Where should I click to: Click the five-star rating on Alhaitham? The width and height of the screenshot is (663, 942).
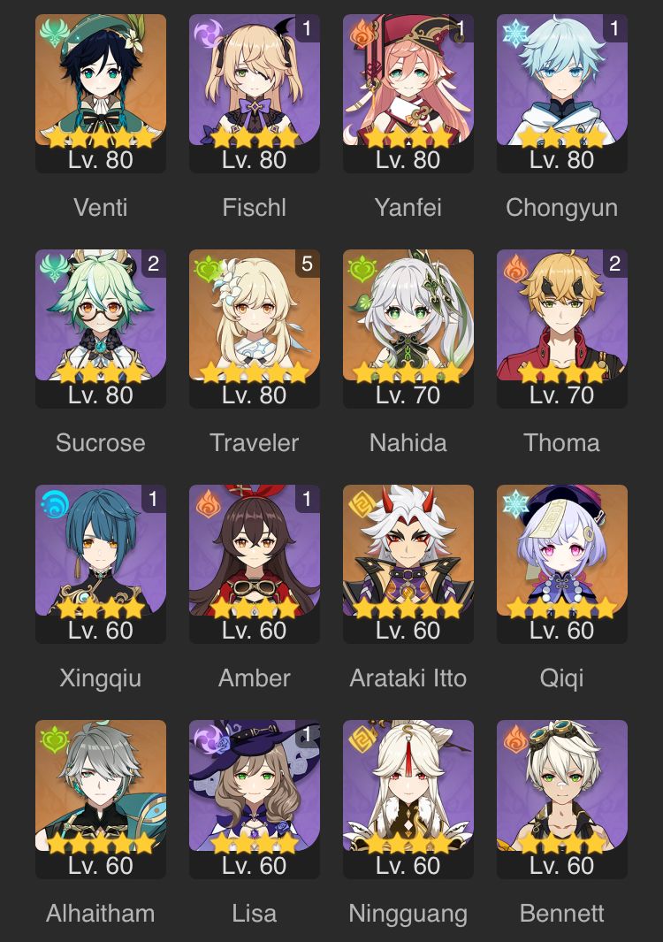click(101, 844)
